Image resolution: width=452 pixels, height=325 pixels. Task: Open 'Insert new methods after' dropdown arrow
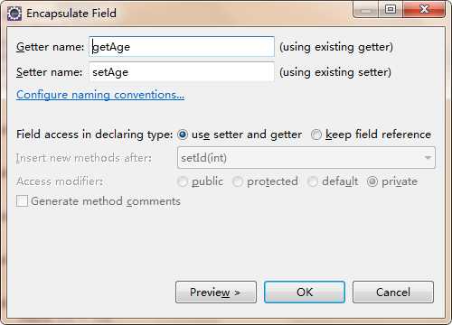(428, 158)
